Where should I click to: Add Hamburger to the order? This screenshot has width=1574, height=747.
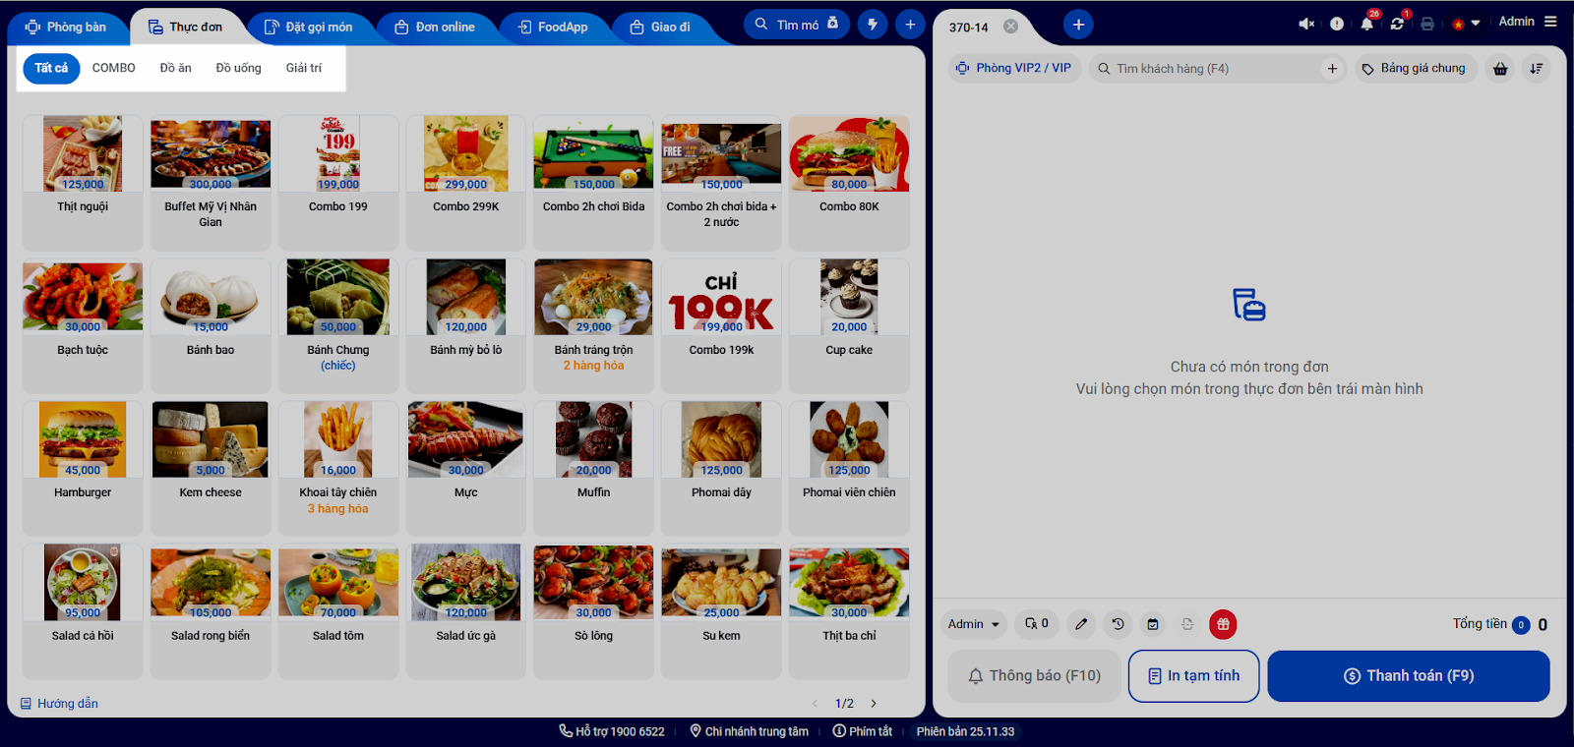83,468
